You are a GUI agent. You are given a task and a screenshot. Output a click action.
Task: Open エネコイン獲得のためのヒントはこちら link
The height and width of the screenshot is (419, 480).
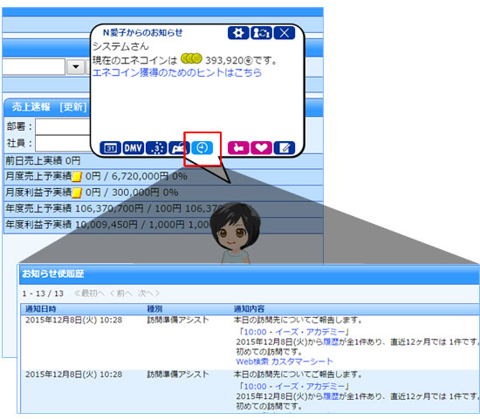(x=177, y=72)
